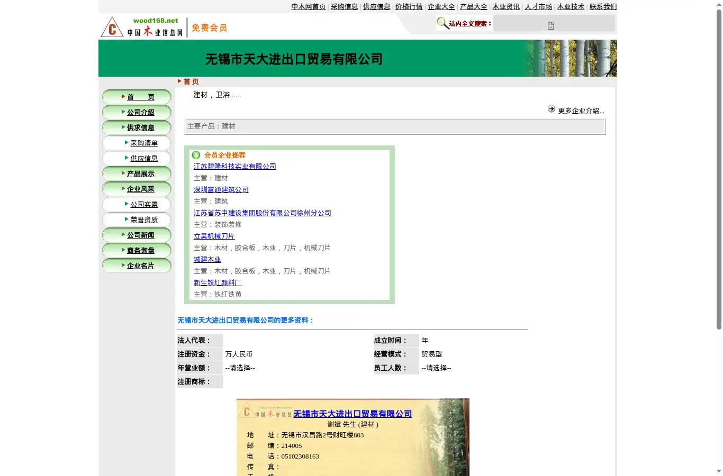Viewport: 723px width, 476px height.
Task: Click the wood168.net site logo
Action: click(142, 27)
